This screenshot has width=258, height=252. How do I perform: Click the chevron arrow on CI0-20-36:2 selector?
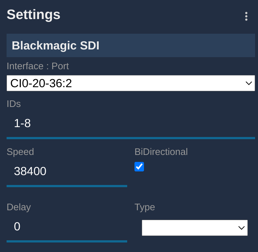249,83
